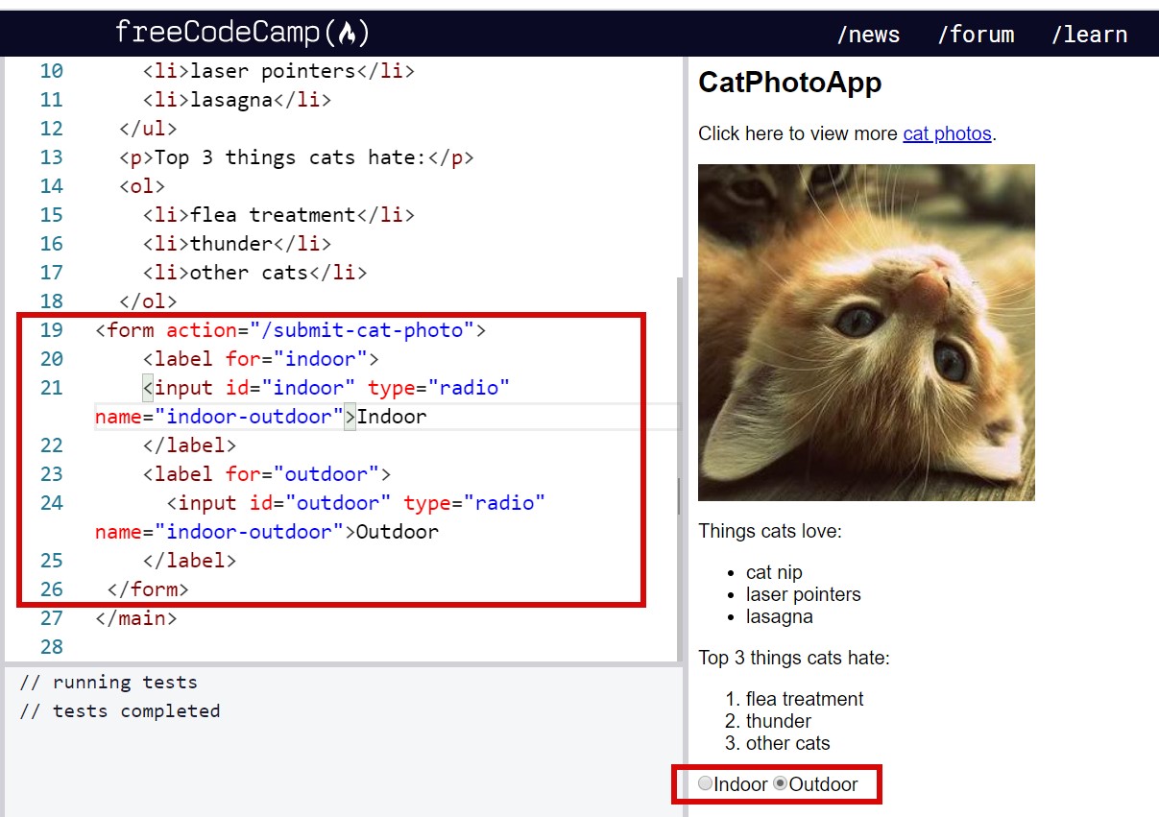The image size is (1159, 817).
Task: Place cursor on the form action attribute
Action: point(201,329)
